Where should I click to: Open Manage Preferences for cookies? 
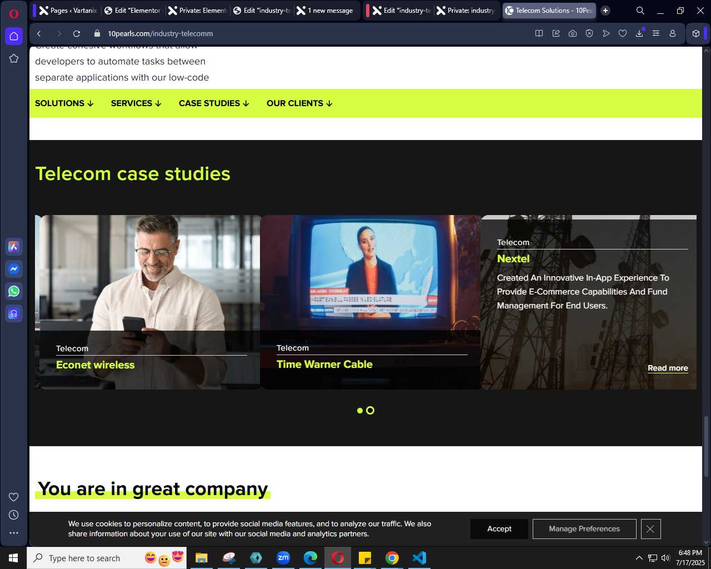[x=584, y=529]
